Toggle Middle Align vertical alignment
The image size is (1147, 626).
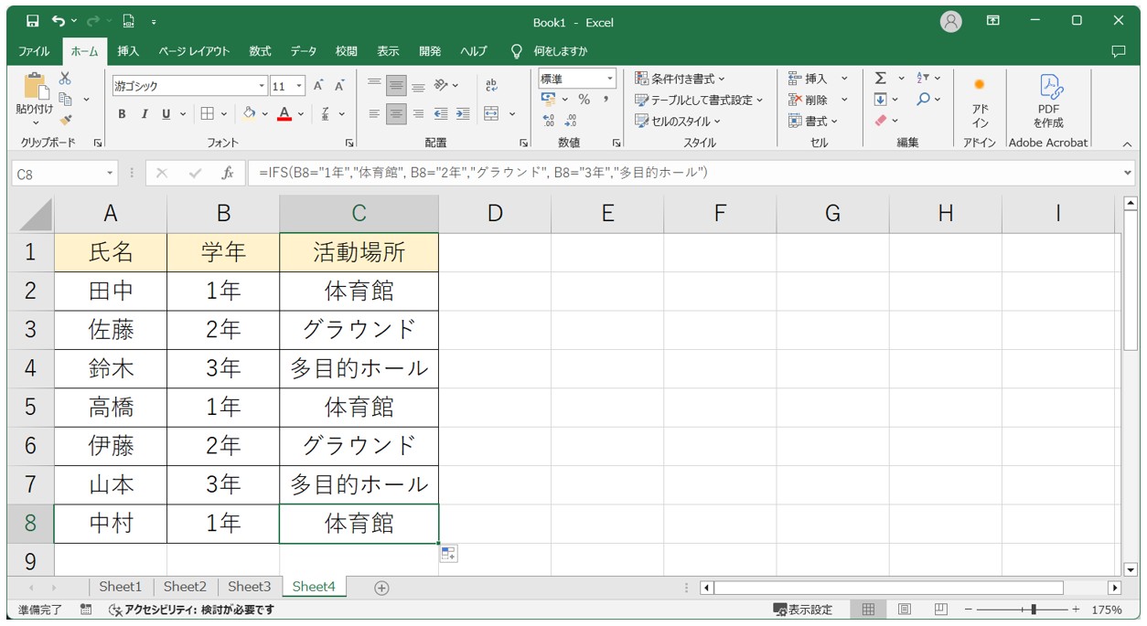(396, 85)
